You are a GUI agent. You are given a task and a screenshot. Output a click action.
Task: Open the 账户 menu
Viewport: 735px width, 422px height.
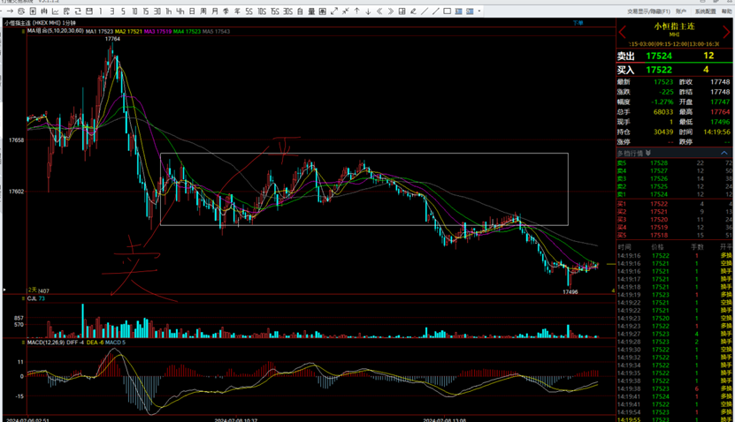681,11
